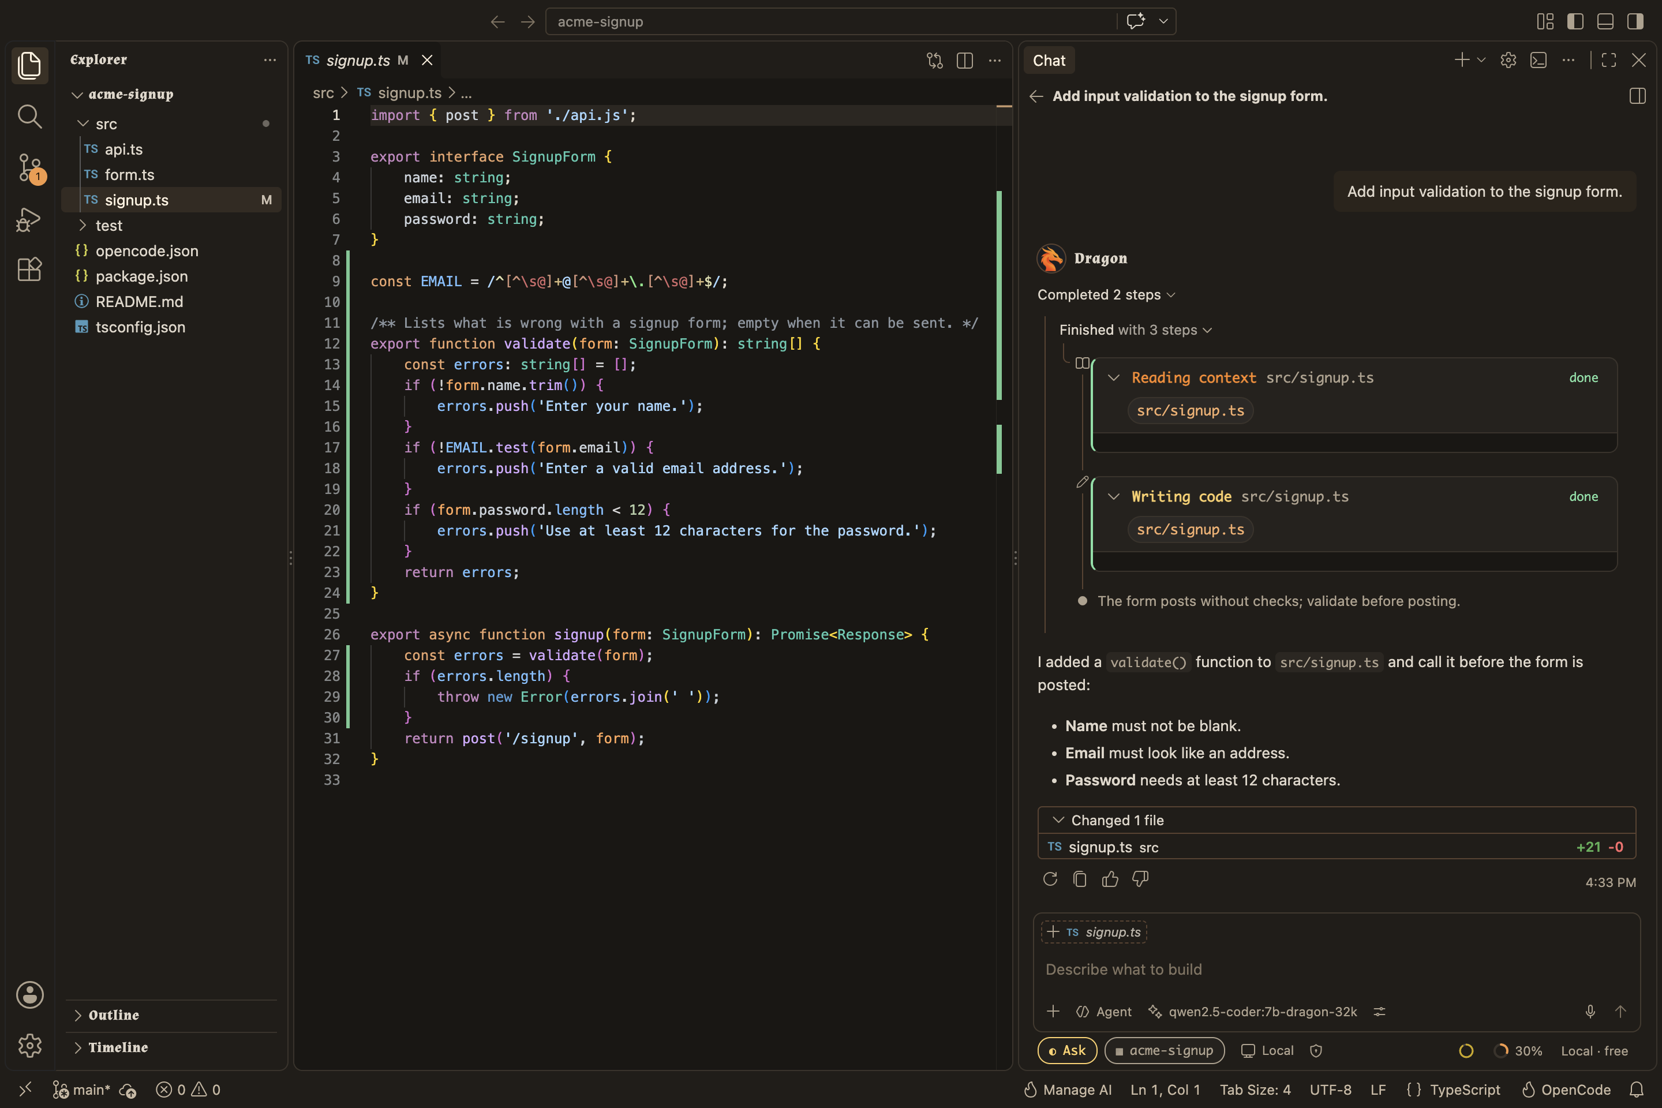Toggle secondary side bar visibility
1662x1108 pixels.
click(x=1635, y=21)
